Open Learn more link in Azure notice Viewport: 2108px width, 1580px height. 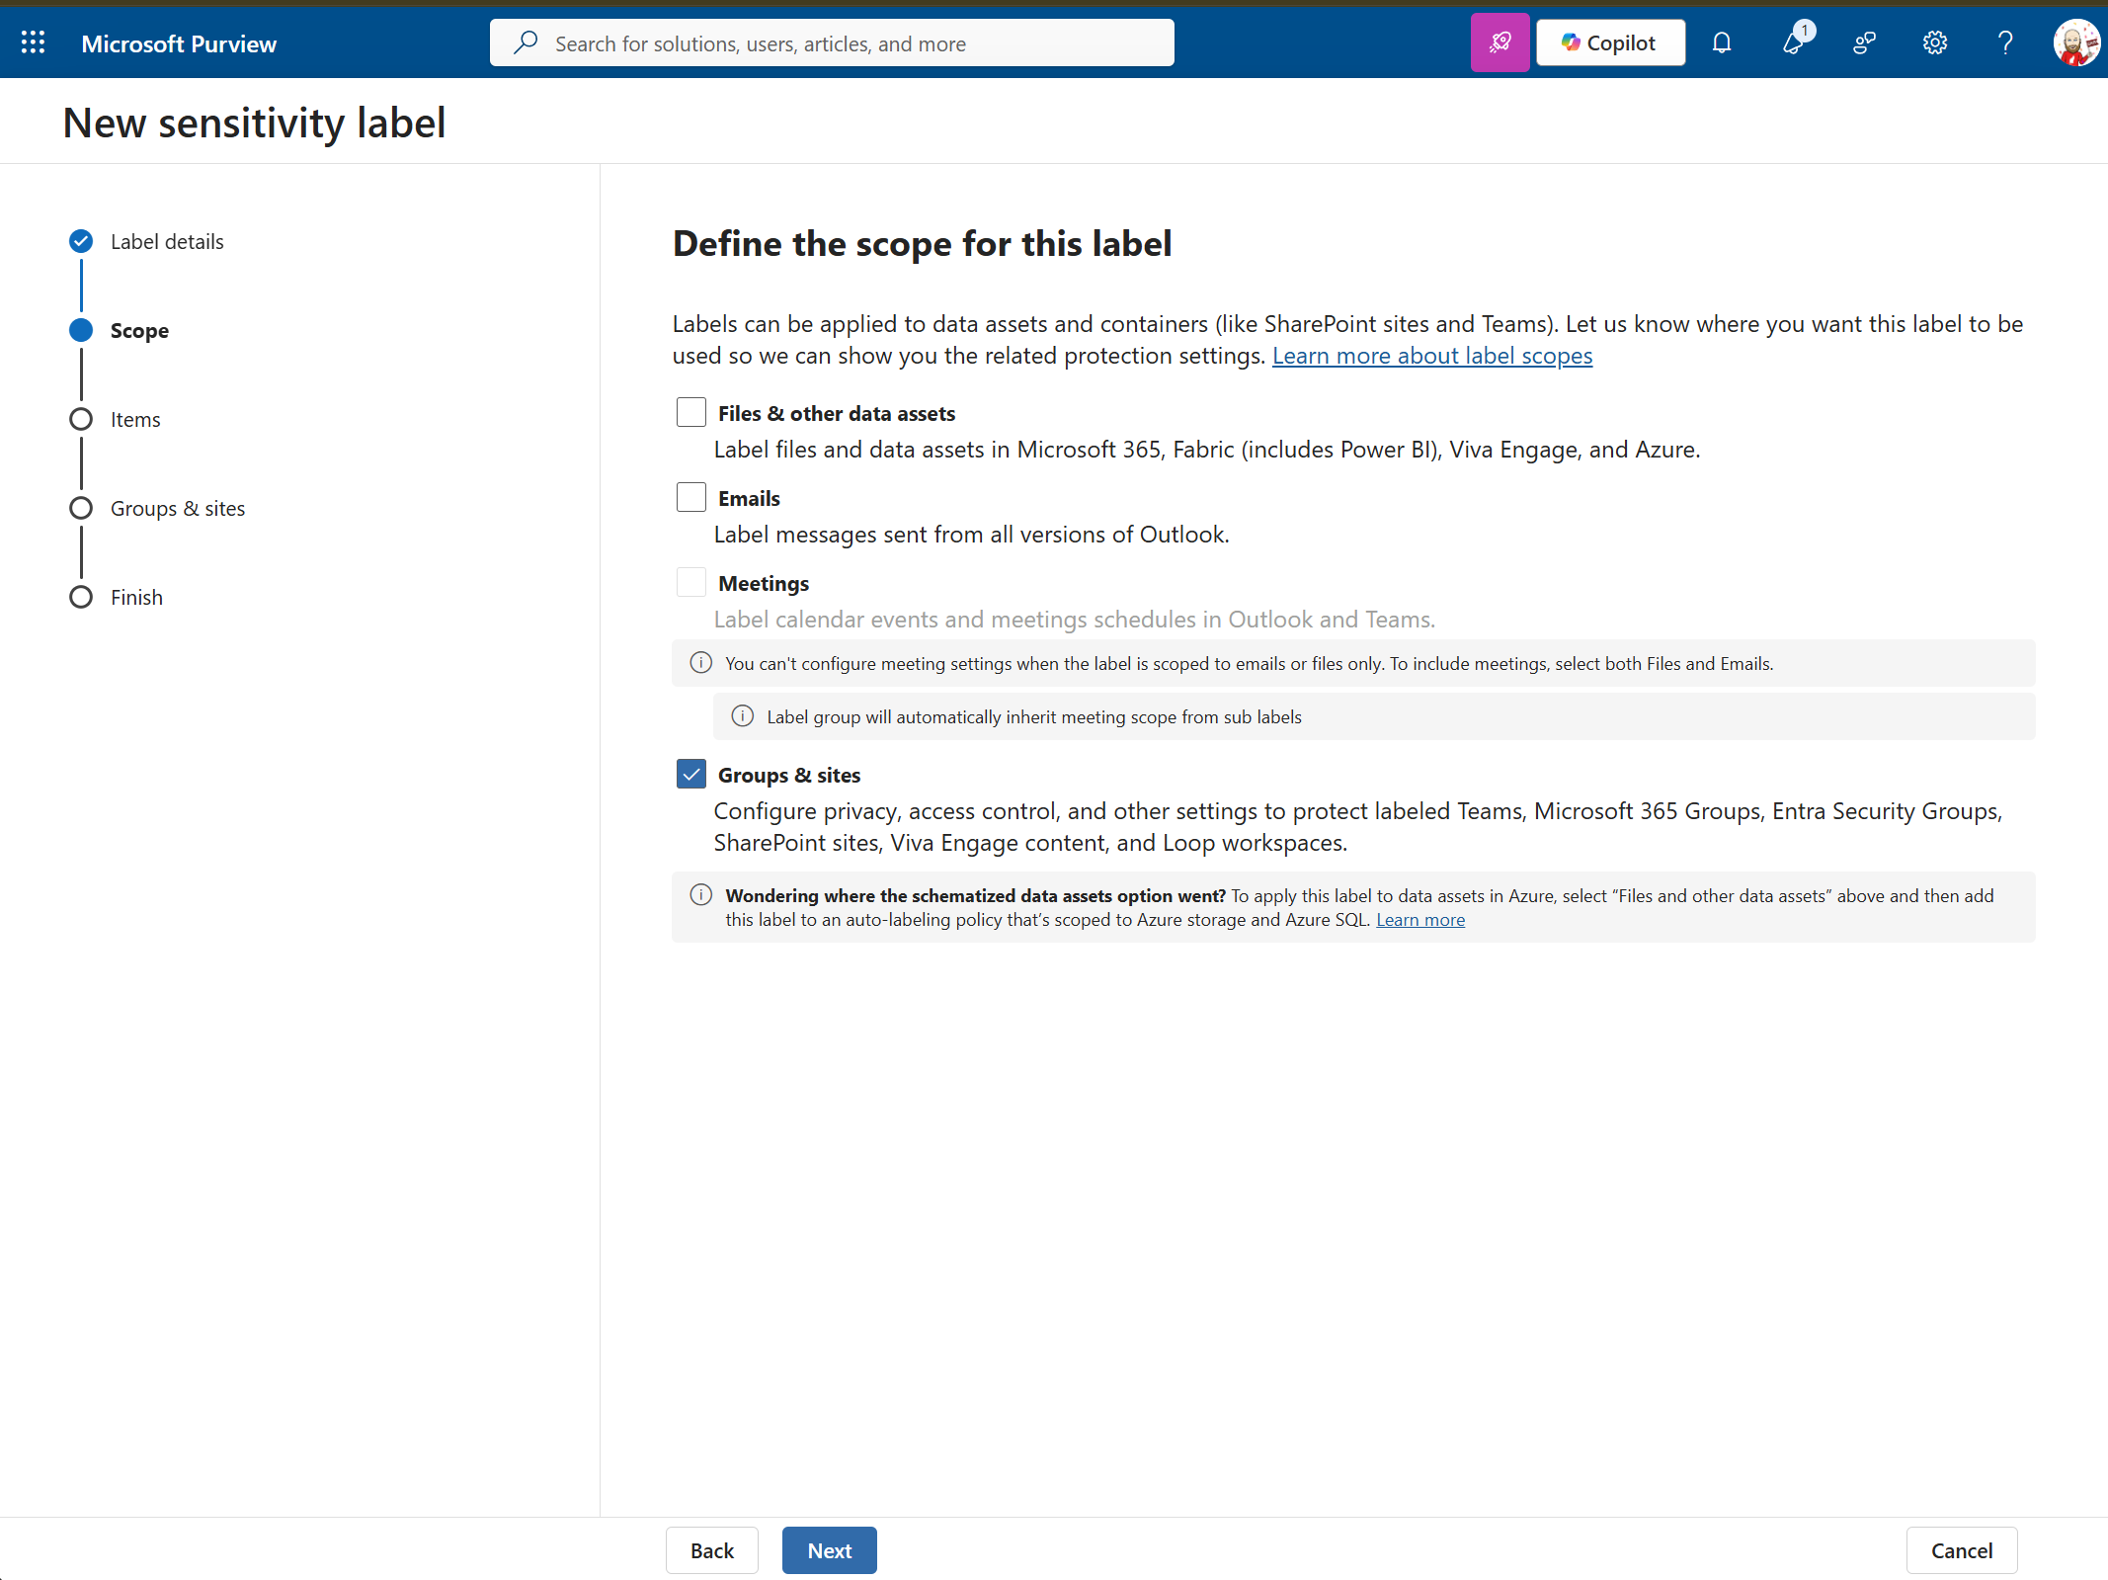tap(1420, 920)
